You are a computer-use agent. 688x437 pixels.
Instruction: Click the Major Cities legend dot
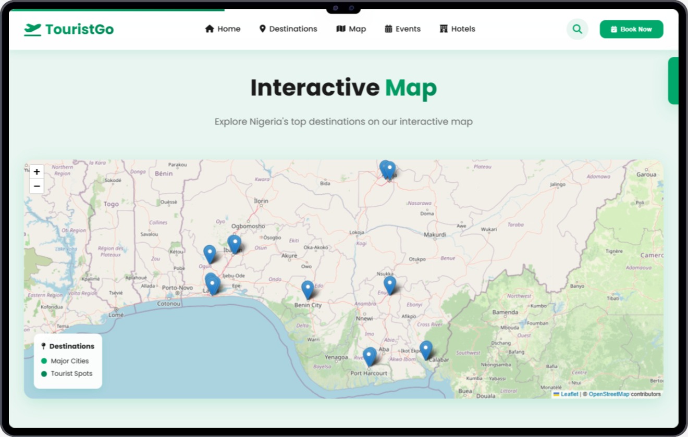click(44, 361)
